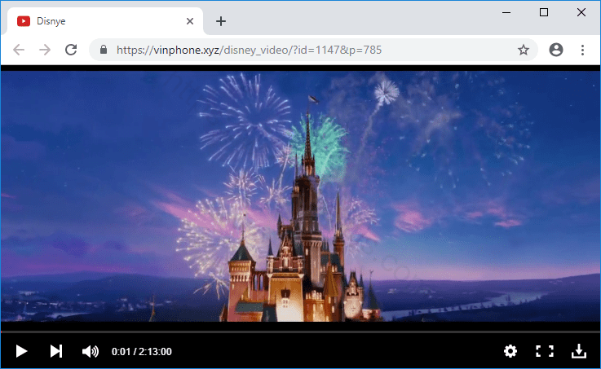The image size is (601, 369).
Task: Go back to previous page
Action: 19,50
